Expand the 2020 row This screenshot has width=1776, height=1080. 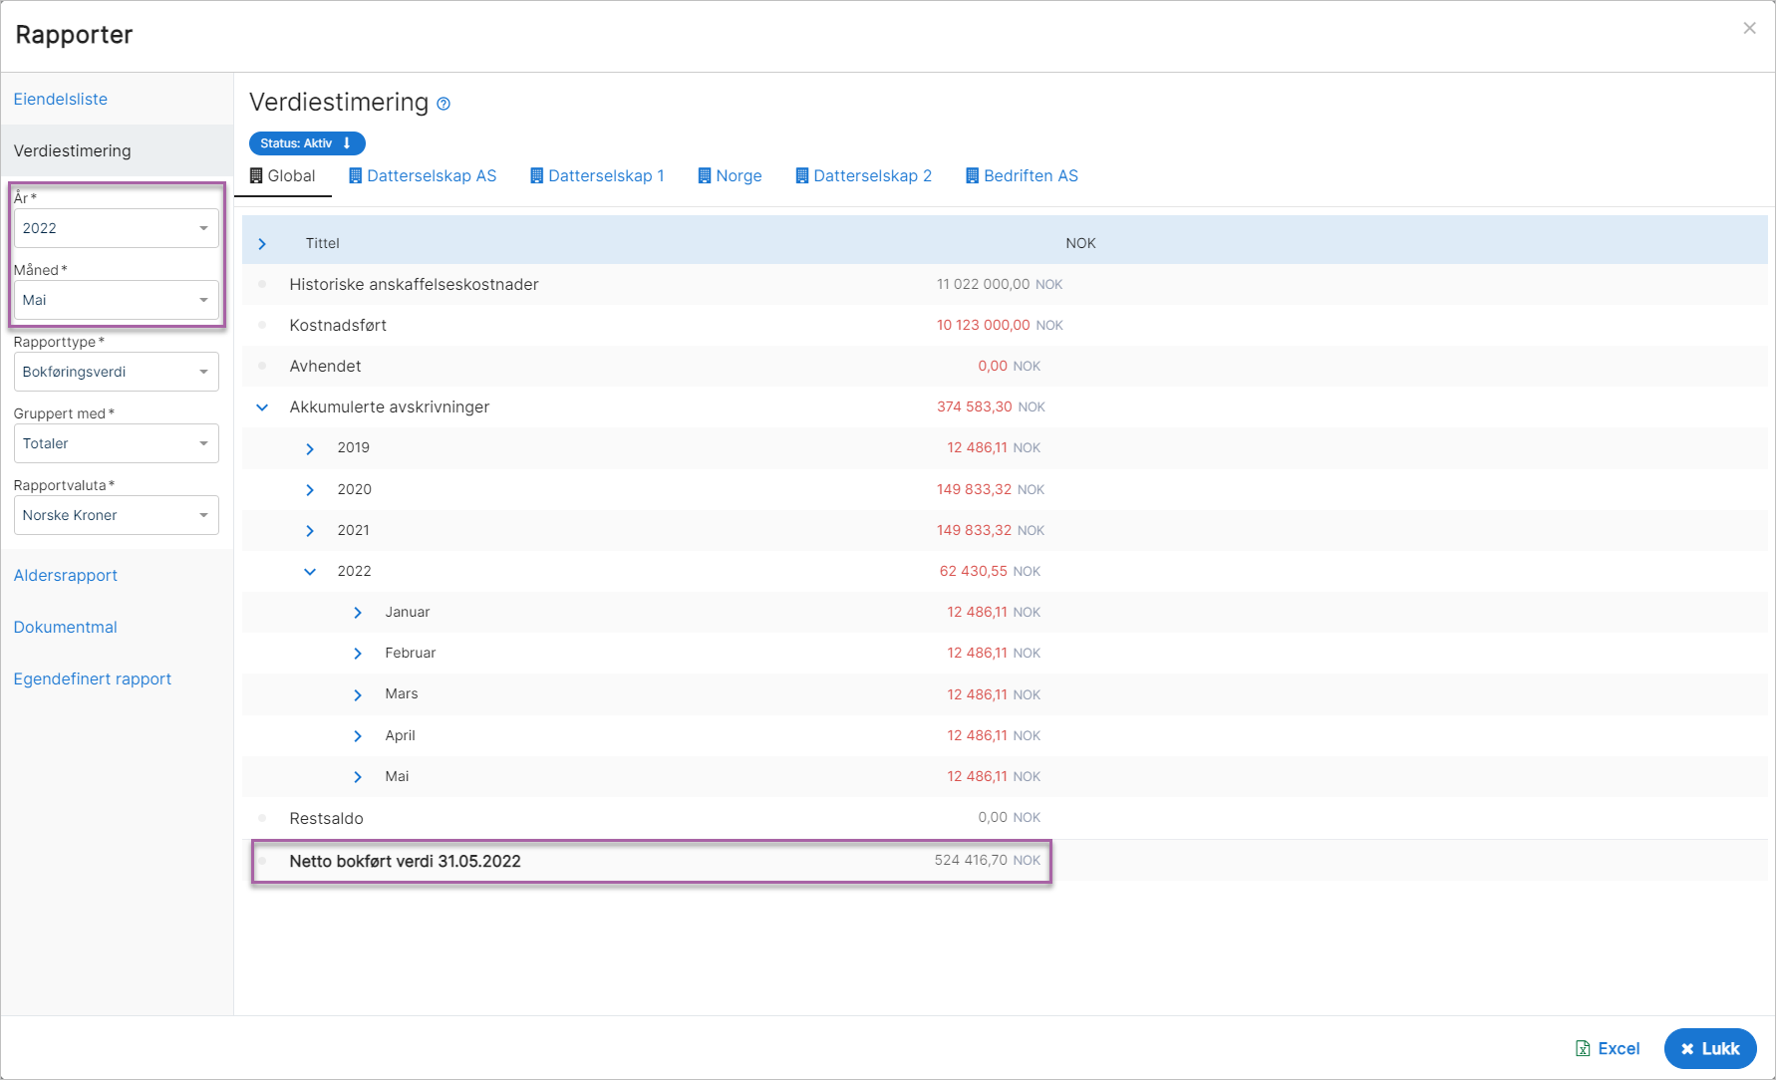[310, 489]
